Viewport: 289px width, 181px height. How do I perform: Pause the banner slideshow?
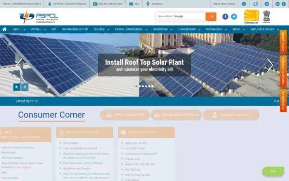pos(25,87)
